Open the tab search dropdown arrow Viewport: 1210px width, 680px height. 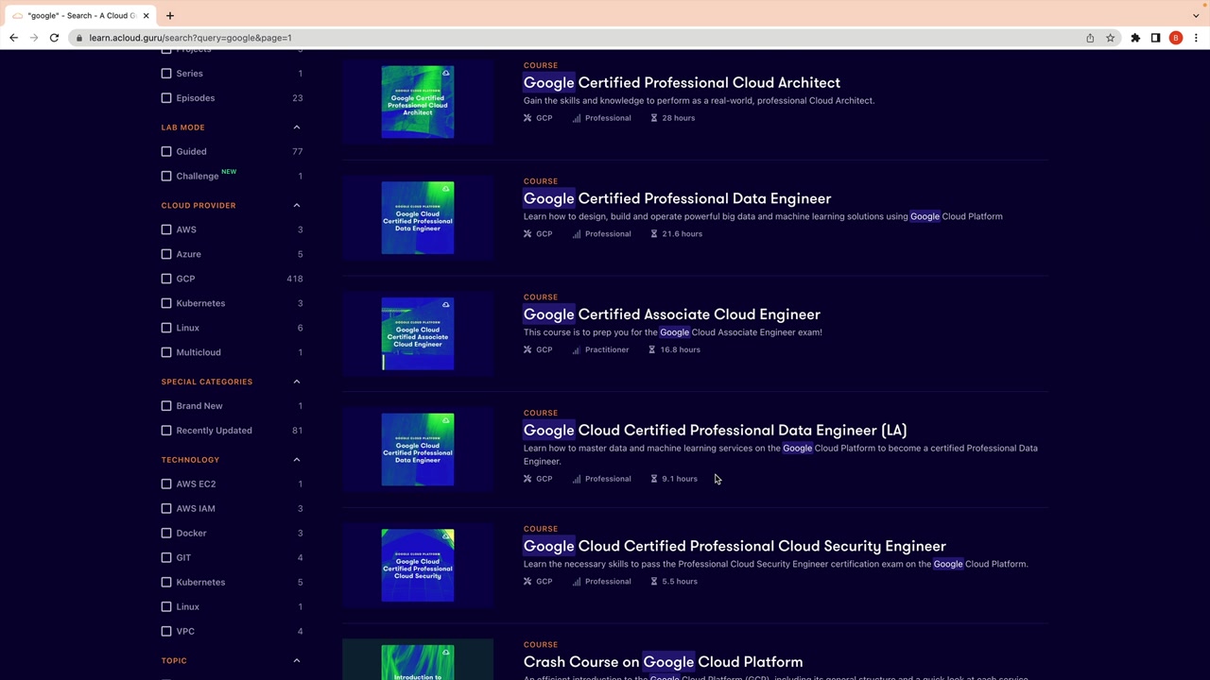click(1196, 15)
